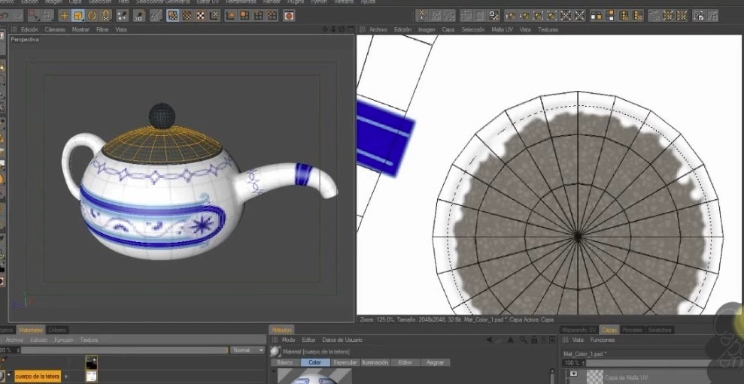Click the material sphere icon in Atributos

pyautogui.click(x=275, y=352)
